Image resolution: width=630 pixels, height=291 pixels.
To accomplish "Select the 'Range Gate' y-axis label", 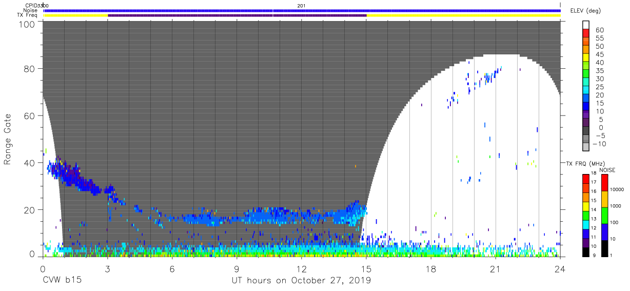I will point(8,139).
